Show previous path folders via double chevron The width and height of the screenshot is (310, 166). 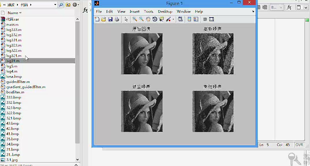(x=4, y=5)
